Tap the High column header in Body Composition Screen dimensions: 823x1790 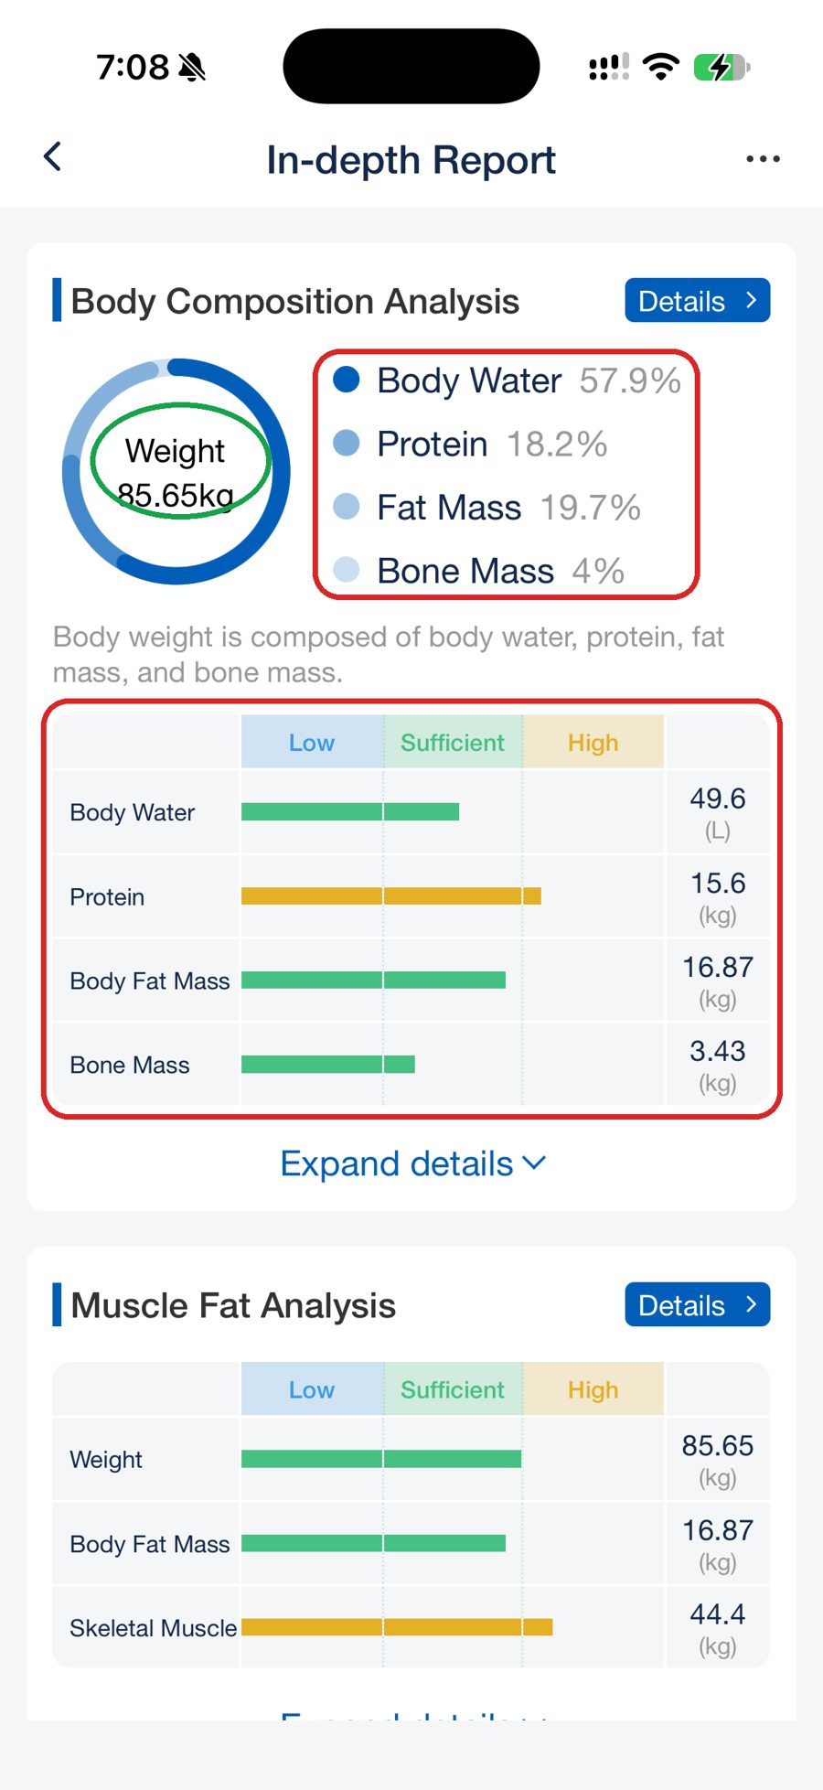point(593,743)
